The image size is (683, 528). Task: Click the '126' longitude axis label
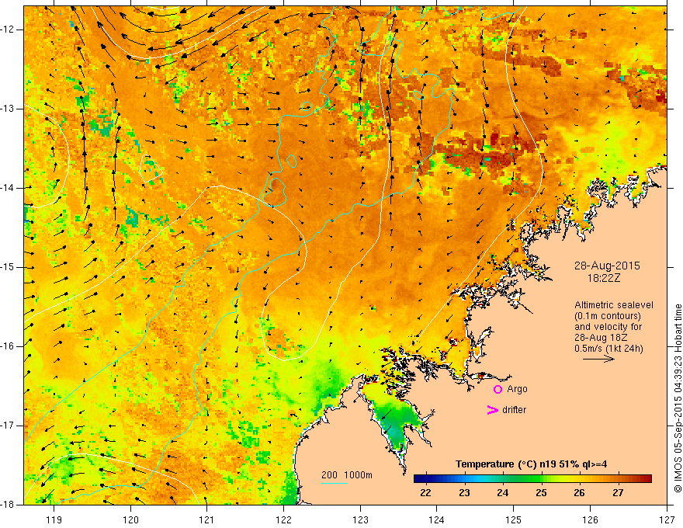click(590, 519)
